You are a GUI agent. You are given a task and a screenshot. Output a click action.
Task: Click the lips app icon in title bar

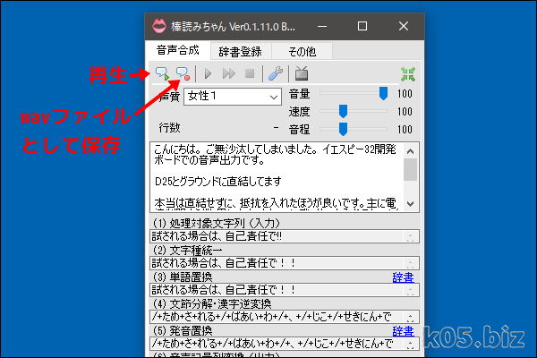click(159, 26)
